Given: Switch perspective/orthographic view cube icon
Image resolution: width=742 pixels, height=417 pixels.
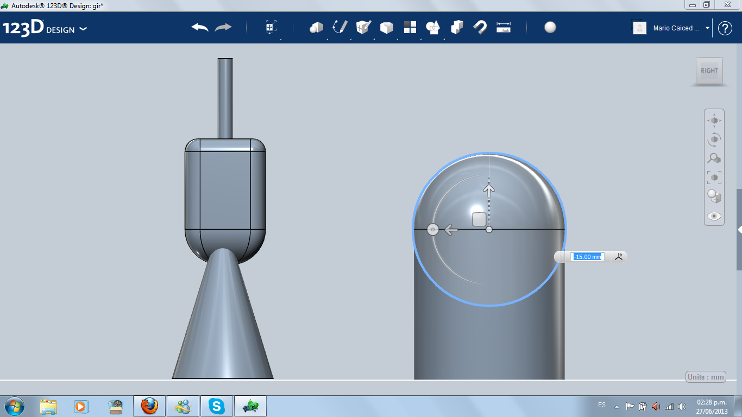Looking at the screenshot, I should point(714,196).
